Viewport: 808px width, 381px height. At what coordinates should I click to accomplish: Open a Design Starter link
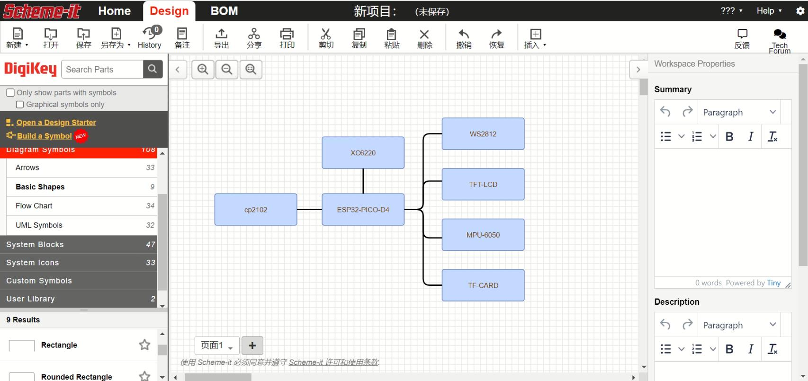coord(56,123)
